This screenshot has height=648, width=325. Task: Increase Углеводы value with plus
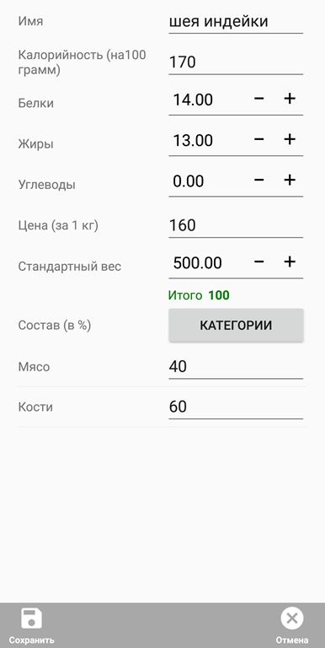[290, 181]
